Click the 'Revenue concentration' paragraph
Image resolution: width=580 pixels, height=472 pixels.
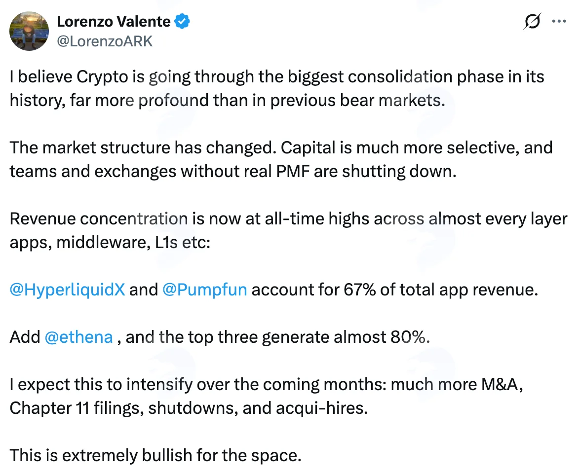289,230
